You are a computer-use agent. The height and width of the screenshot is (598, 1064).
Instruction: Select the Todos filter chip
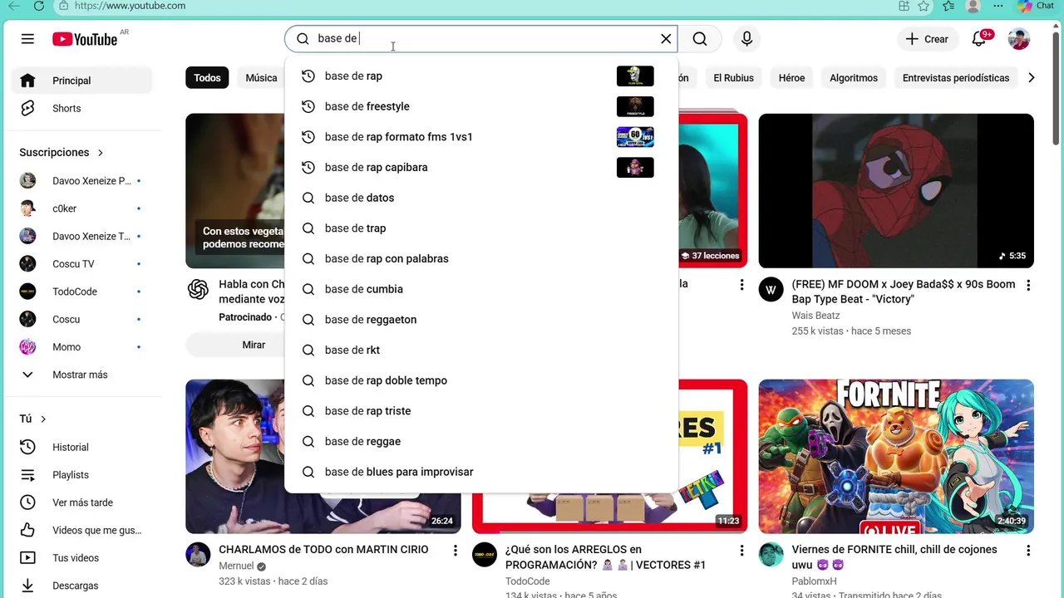207,78
